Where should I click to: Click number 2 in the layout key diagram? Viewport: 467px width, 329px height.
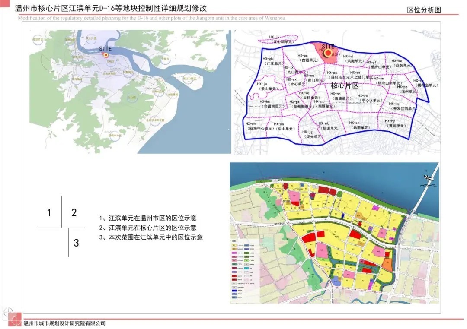[x=74, y=212]
